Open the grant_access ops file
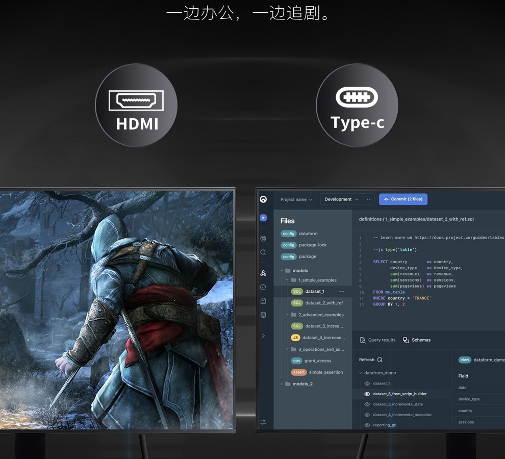505x459 pixels. click(311, 361)
